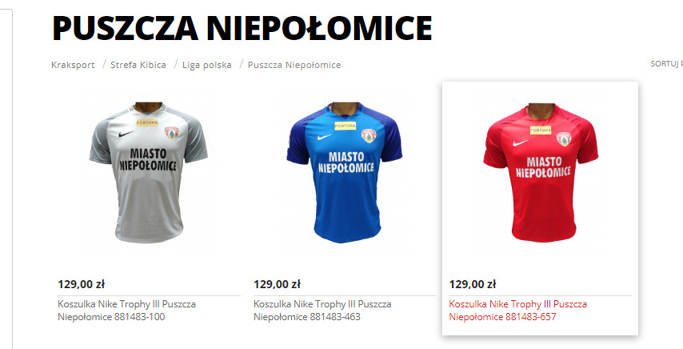
Task: Click the Nike swoosh on red jersey
Action: click(x=520, y=142)
